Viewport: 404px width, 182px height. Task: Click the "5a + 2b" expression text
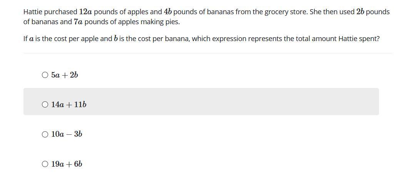[64, 75]
